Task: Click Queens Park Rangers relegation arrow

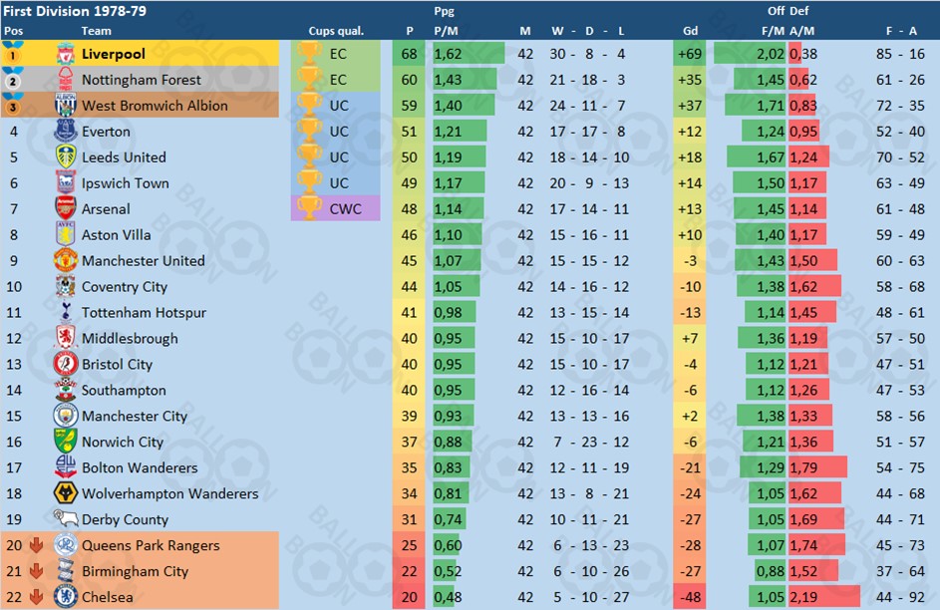Action: pos(36,544)
